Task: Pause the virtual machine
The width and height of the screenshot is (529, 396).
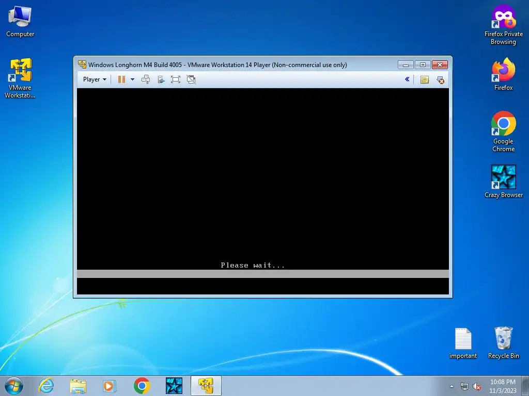Action: pyautogui.click(x=121, y=79)
